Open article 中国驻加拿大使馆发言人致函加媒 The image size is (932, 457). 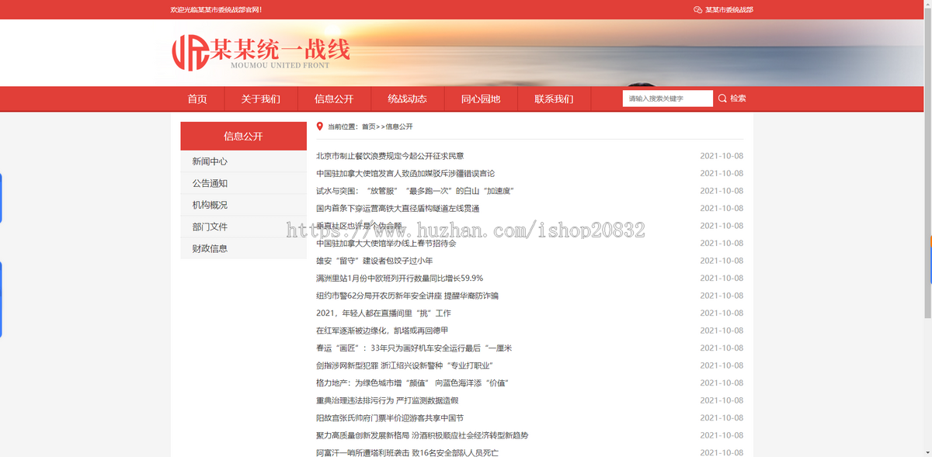coord(405,174)
